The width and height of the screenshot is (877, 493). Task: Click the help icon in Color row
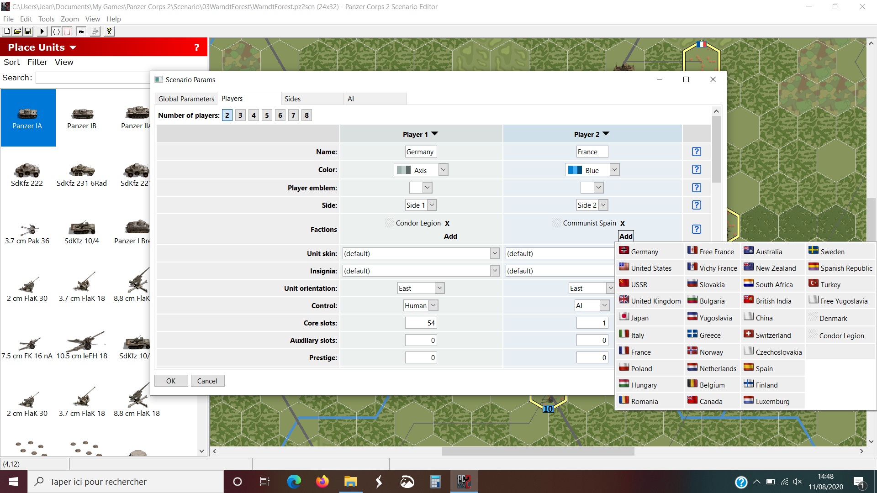696,169
